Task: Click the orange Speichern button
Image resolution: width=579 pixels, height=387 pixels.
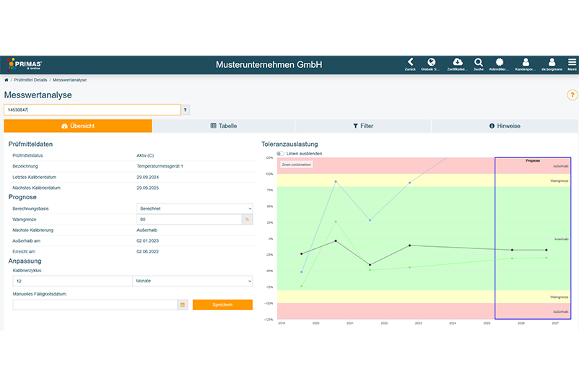Action: [x=222, y=305]
